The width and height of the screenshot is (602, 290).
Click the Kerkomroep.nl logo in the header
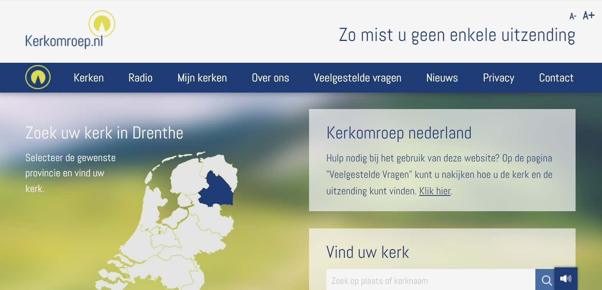point(70,30)
